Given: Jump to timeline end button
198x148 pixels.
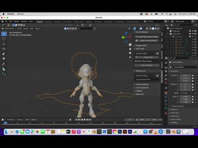Looking at the screenshot, I should click(x=90, y=120).
